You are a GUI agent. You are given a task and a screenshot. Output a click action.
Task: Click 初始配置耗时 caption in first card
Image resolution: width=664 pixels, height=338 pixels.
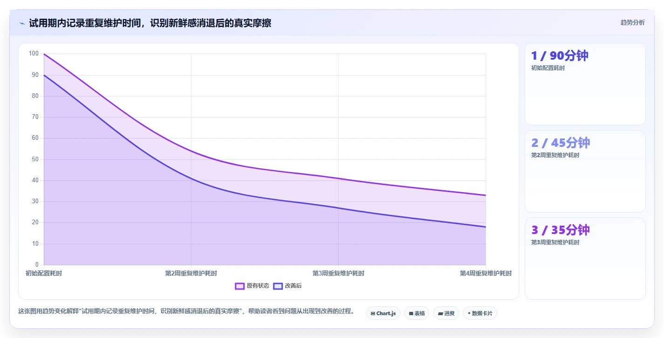(548, 68)
